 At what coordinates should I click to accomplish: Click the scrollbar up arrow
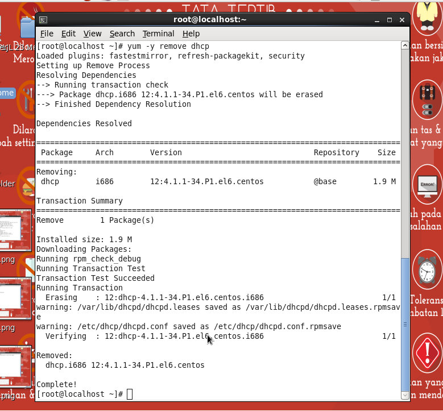coord(405,45)
